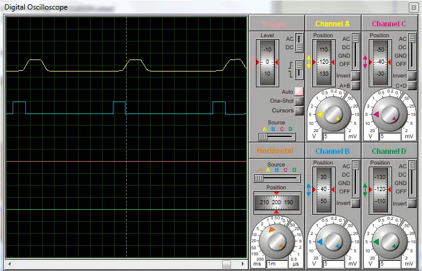Select trigger source B label

pos(273,129)
